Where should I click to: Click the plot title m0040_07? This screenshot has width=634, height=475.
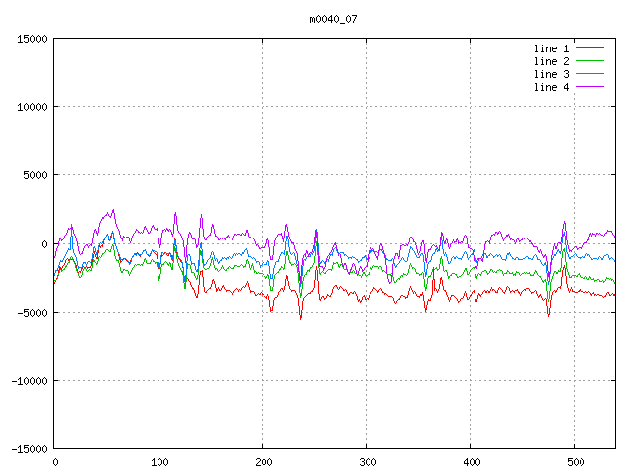pyautogui.click(x=333, y=19)
